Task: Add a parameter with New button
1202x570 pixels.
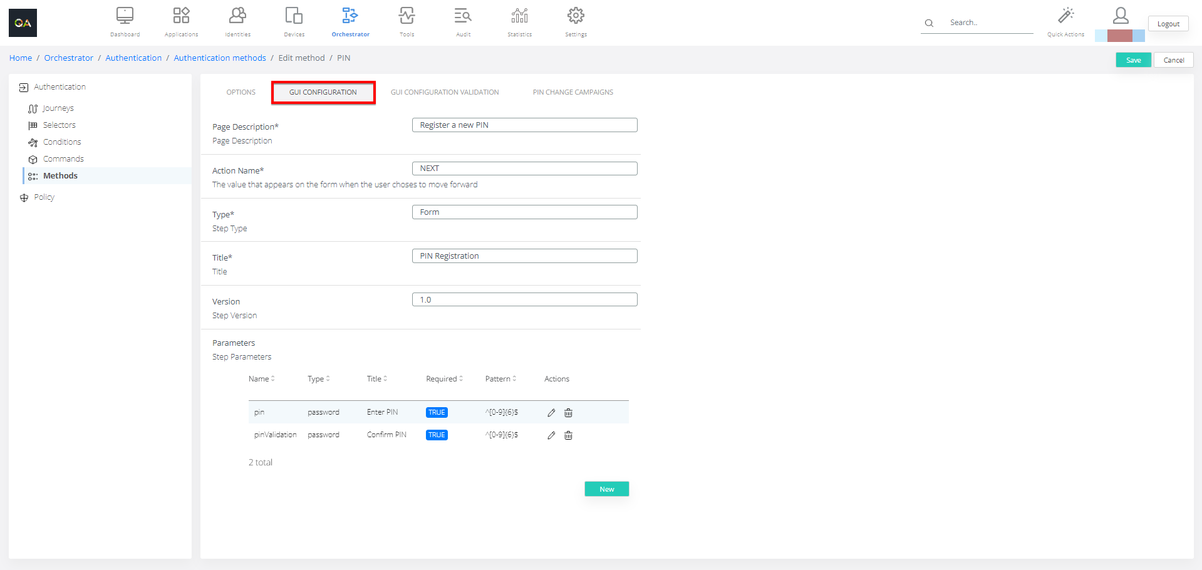Action: coord(606,489)
